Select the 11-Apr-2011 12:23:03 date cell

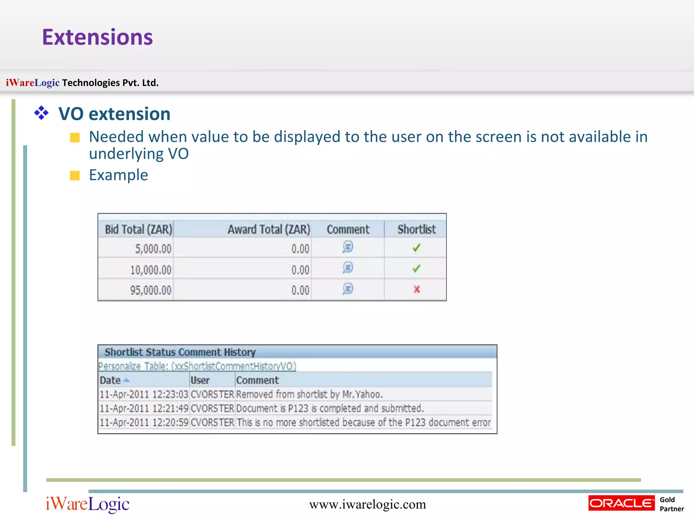point(144,394)
